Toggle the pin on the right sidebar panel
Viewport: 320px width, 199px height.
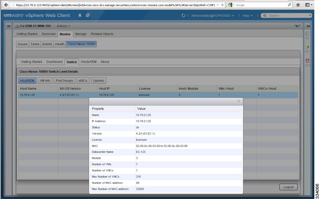[308, 26]
